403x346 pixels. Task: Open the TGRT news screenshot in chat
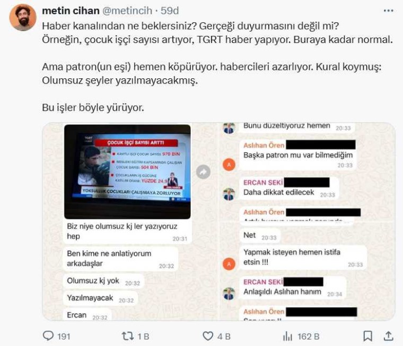point(127,172)
